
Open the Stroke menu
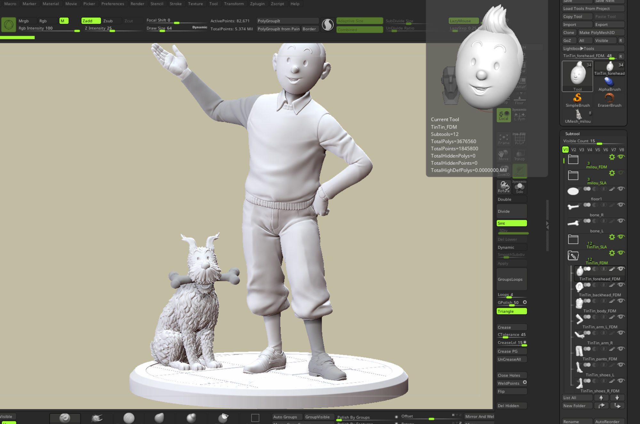tap(175, 4)
